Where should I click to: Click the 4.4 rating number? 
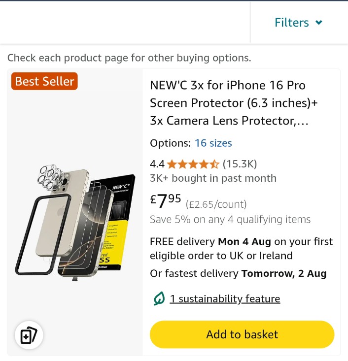click(x=157, y=164)
